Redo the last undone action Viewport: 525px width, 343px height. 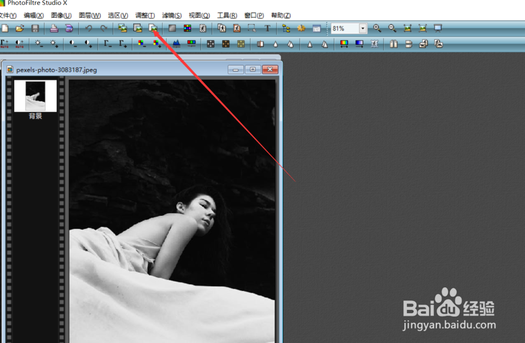(104, 28)
